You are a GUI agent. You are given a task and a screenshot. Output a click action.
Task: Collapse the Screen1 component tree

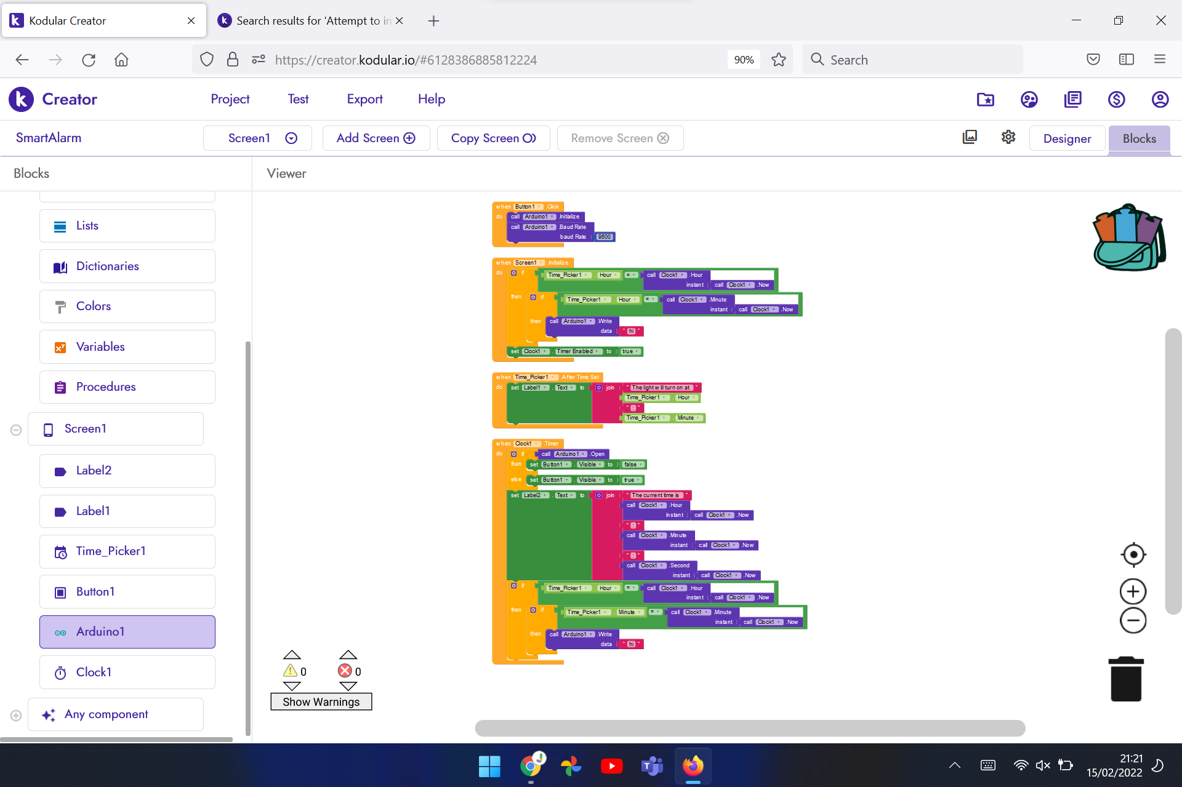pos(16,429)
